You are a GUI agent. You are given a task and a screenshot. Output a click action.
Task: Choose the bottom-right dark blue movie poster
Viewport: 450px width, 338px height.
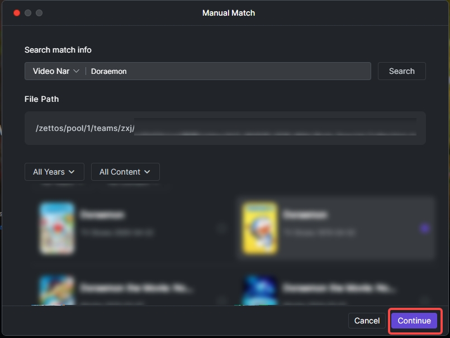coord(260,291)
